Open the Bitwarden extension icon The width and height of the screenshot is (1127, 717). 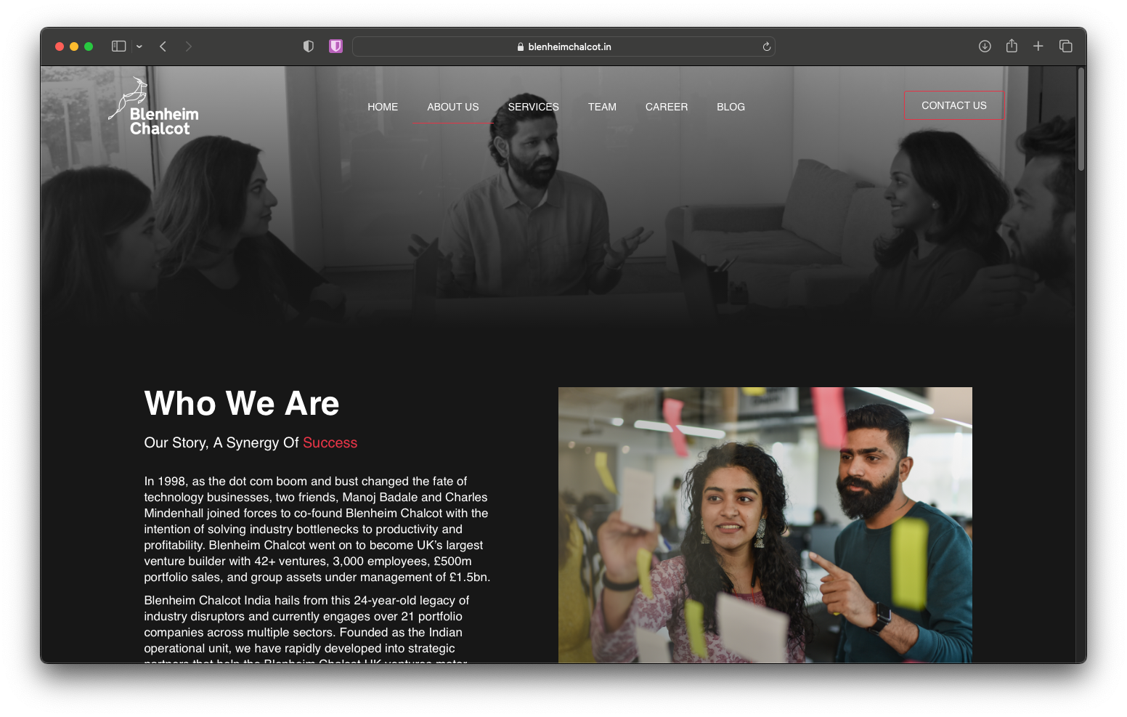click(335, 46)
